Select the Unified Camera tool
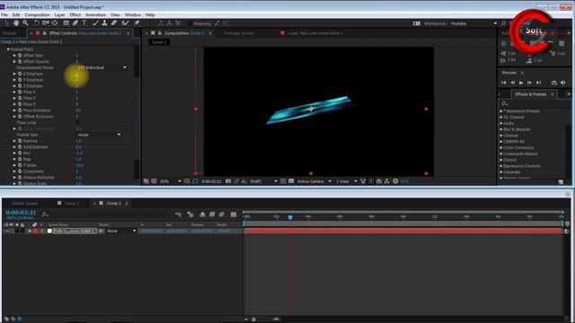 pyautogui.click(x=46, y=23)
